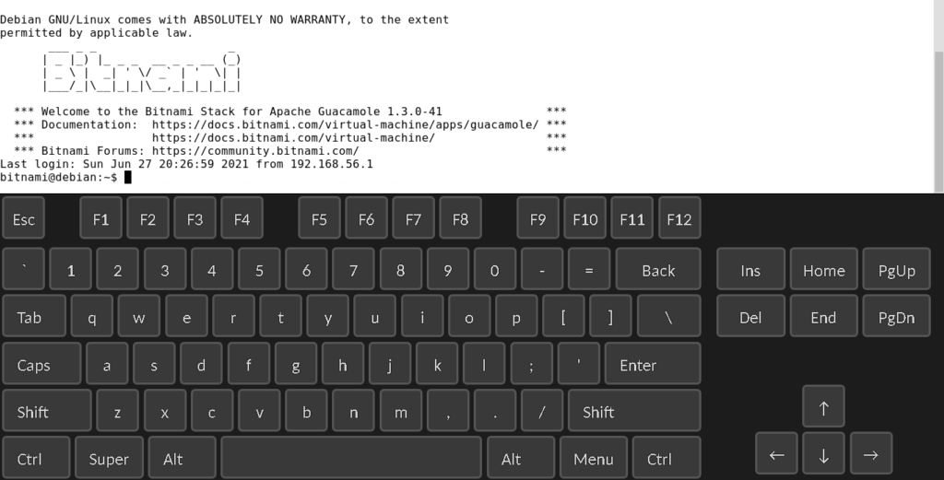
Task: Tap the letter k key
Action: click(x=437, y=363)
